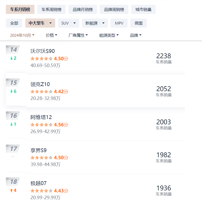The image size is (202, 201).
Task: Open the 厂商属性 filter dropdown
Action: pyautogui.click(x=78, y=35)
